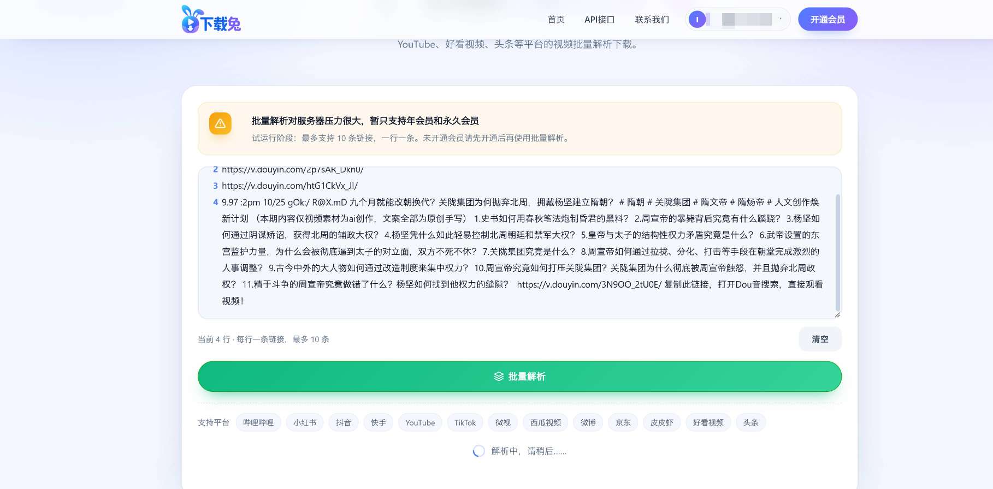Clear the input with 清空 button
The height and width of the screenshot is (489, 993).
pyautogui.click(x=820, y=339)
